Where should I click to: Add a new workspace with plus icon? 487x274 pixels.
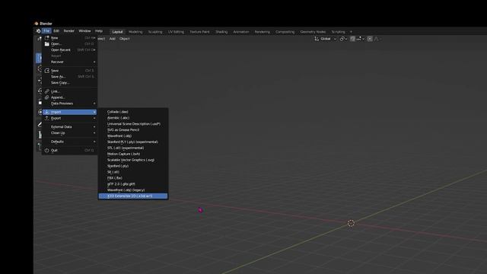(x=351, y=32)
